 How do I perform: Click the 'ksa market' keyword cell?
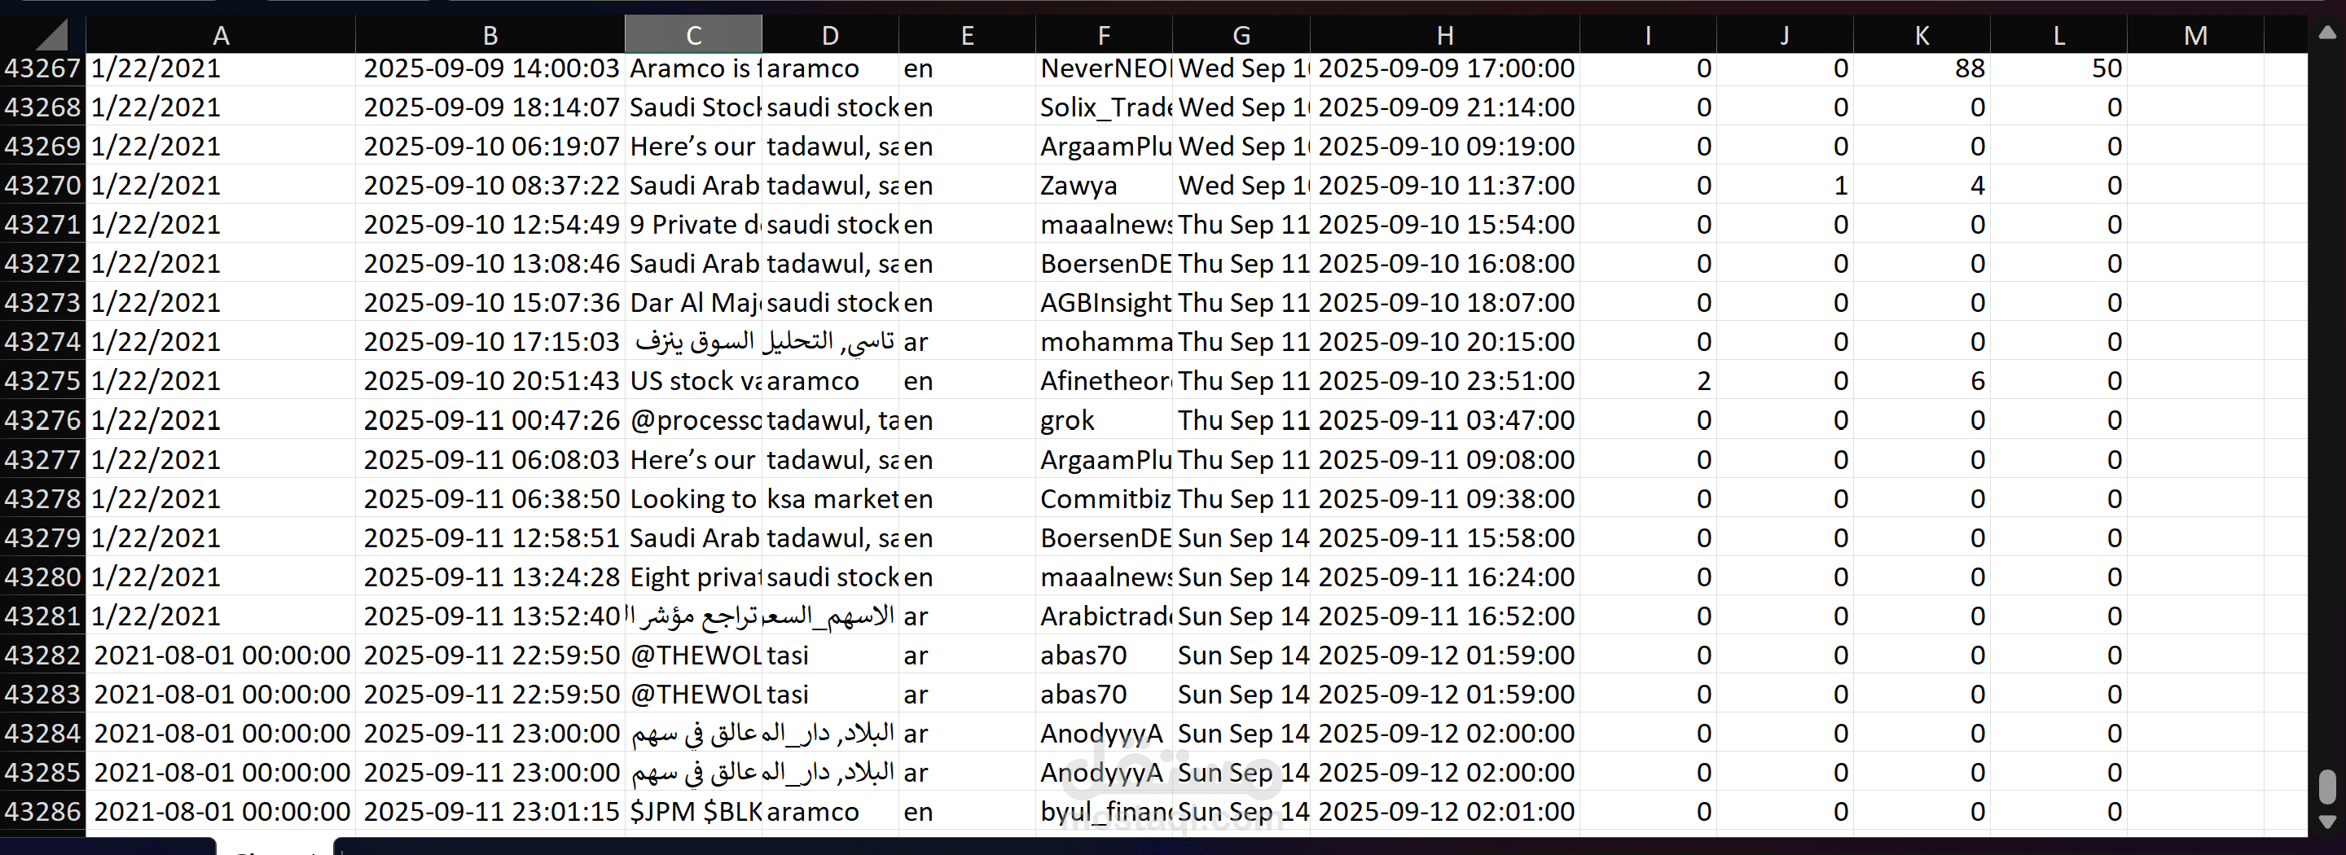click(830, 499)
